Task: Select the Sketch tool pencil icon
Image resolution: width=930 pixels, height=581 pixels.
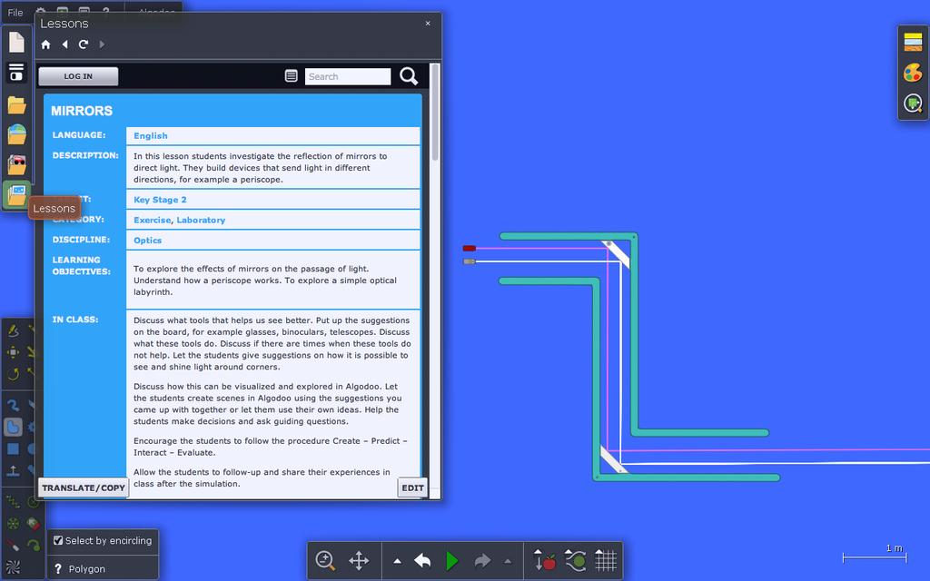Action: pos(13,330)
